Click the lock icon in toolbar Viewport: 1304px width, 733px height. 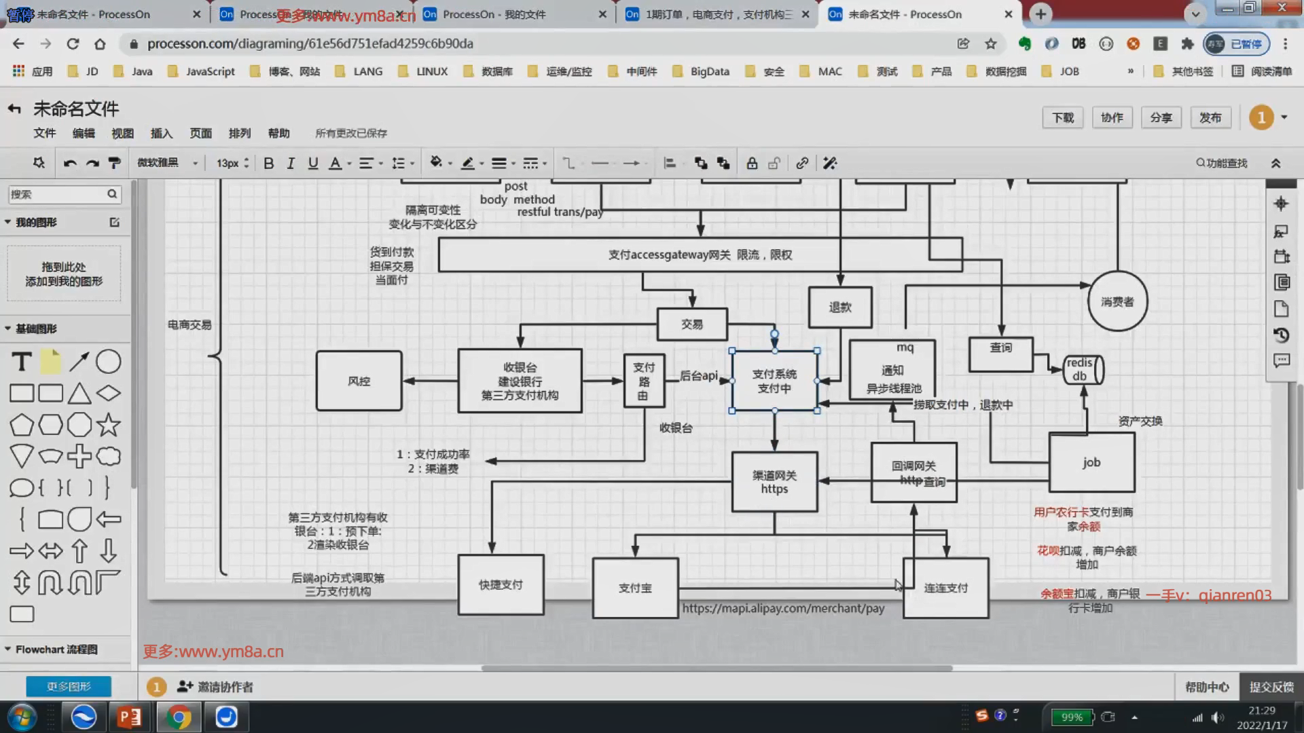click(x=752, y=163)
